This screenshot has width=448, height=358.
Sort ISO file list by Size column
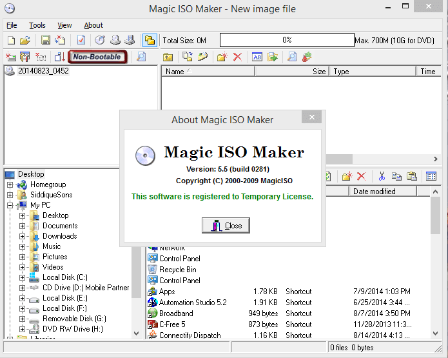coord(292,72)
